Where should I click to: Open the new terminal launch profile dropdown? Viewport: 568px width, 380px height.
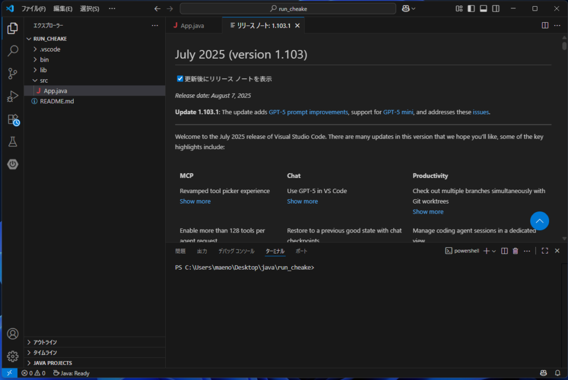pyautogui.click(x=494, y=251)
